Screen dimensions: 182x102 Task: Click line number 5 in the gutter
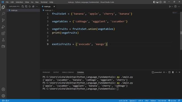47,29
